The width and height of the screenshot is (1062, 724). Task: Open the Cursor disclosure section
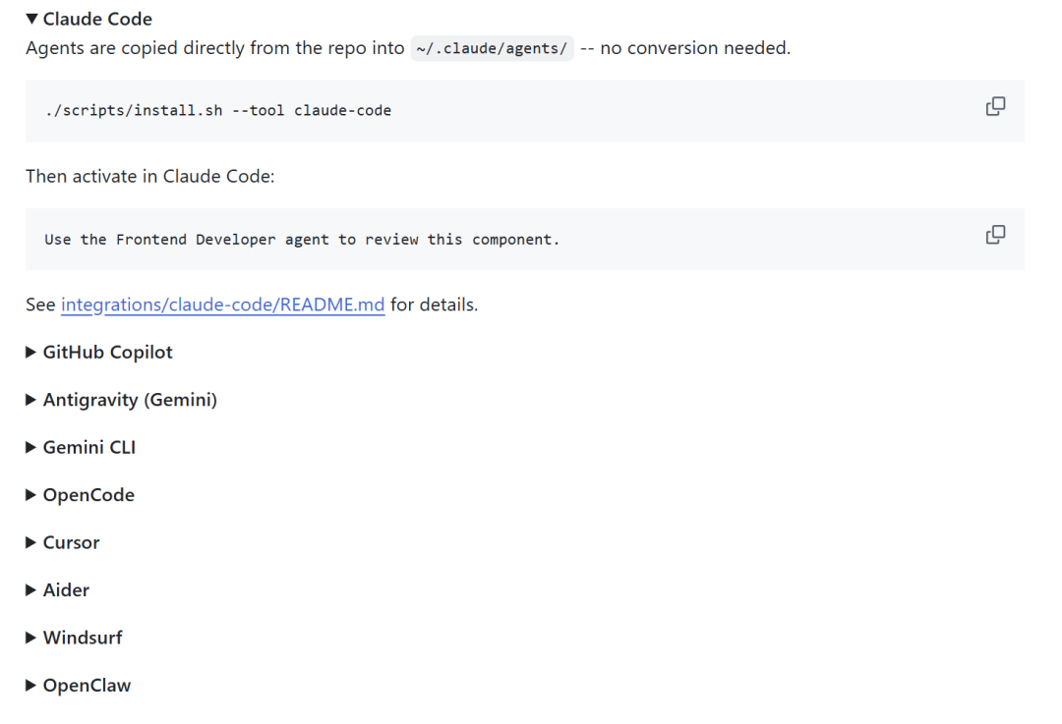(71, 542)
